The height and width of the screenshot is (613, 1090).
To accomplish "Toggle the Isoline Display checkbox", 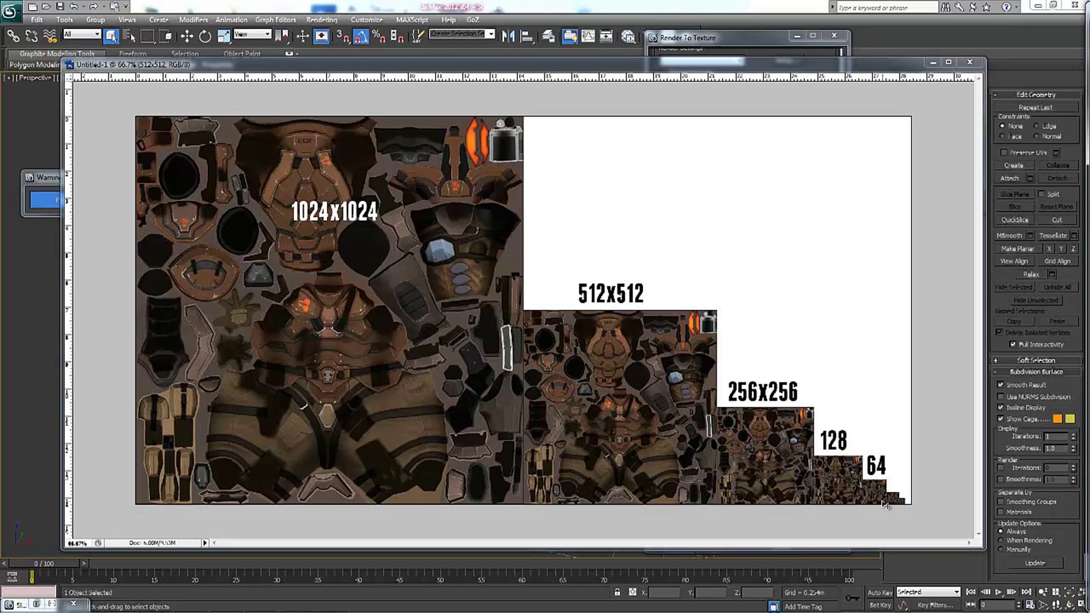I will coord(1001,407).
